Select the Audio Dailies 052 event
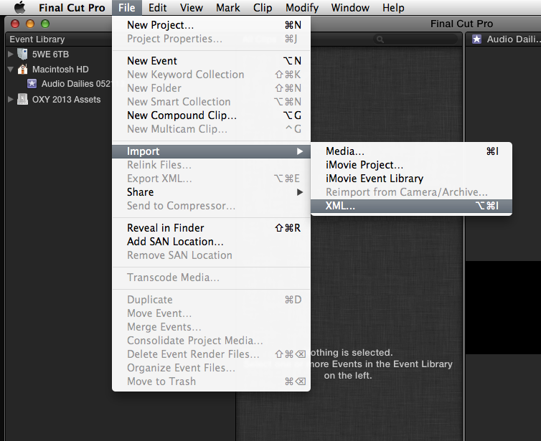This screenshot has width=541, height=441. (76, 84)
